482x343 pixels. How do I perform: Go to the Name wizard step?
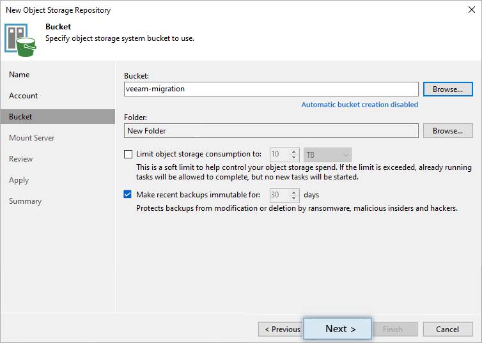[x=19, y=75]
